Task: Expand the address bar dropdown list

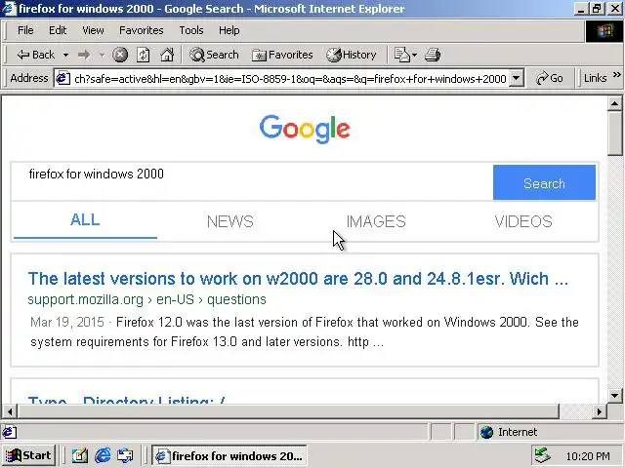Action: [x=517, y=78]
